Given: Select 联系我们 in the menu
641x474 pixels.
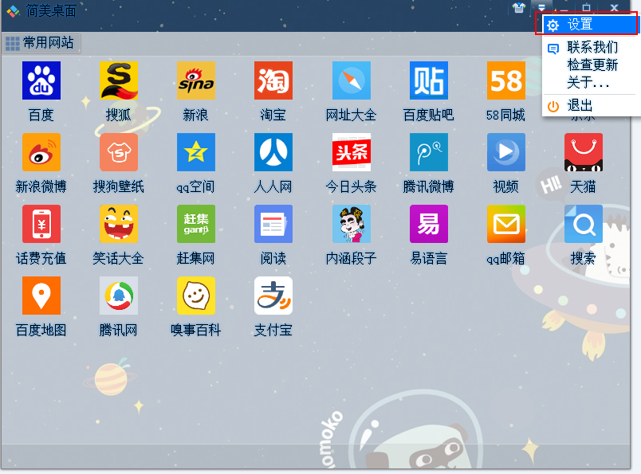Looking at the screenshot, I should coord(592,48).
